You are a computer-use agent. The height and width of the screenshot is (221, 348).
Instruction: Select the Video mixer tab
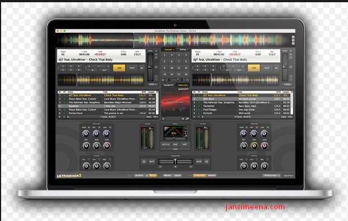click(183, 85)
